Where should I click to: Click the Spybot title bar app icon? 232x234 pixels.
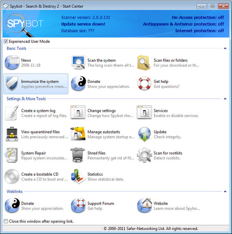[x=6, y=6]
